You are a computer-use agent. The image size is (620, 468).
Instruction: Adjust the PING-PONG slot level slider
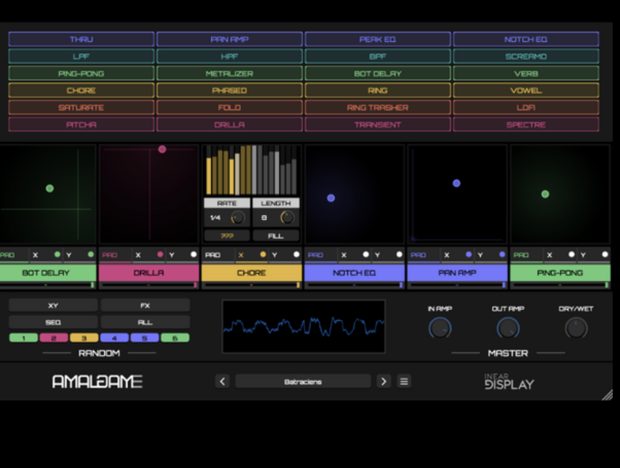(560, 284)
